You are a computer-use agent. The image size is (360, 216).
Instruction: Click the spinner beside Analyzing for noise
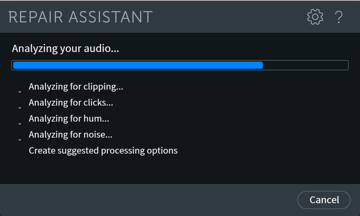pos(19,139)
